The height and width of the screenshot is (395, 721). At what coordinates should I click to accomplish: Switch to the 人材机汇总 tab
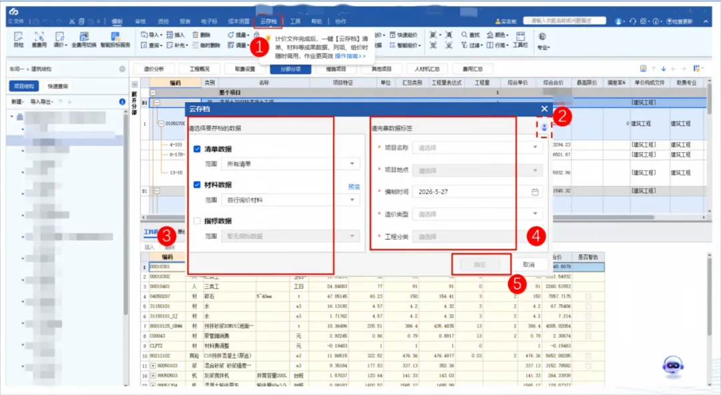pos(427,69)
